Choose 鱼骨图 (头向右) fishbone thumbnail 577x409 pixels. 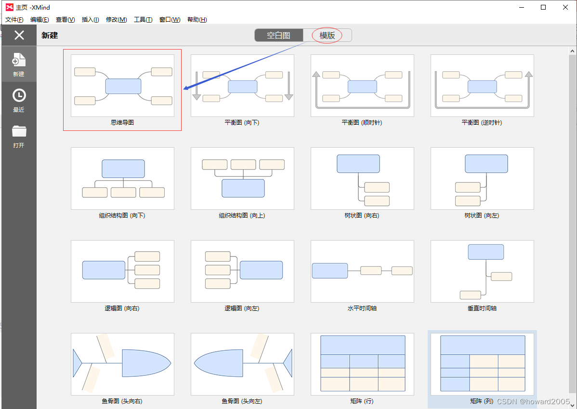pyautogui.click(x=122, y=364)
